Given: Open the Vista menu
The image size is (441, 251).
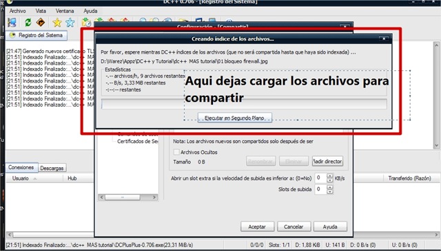Looking at the screenshot, I should 41,11.
